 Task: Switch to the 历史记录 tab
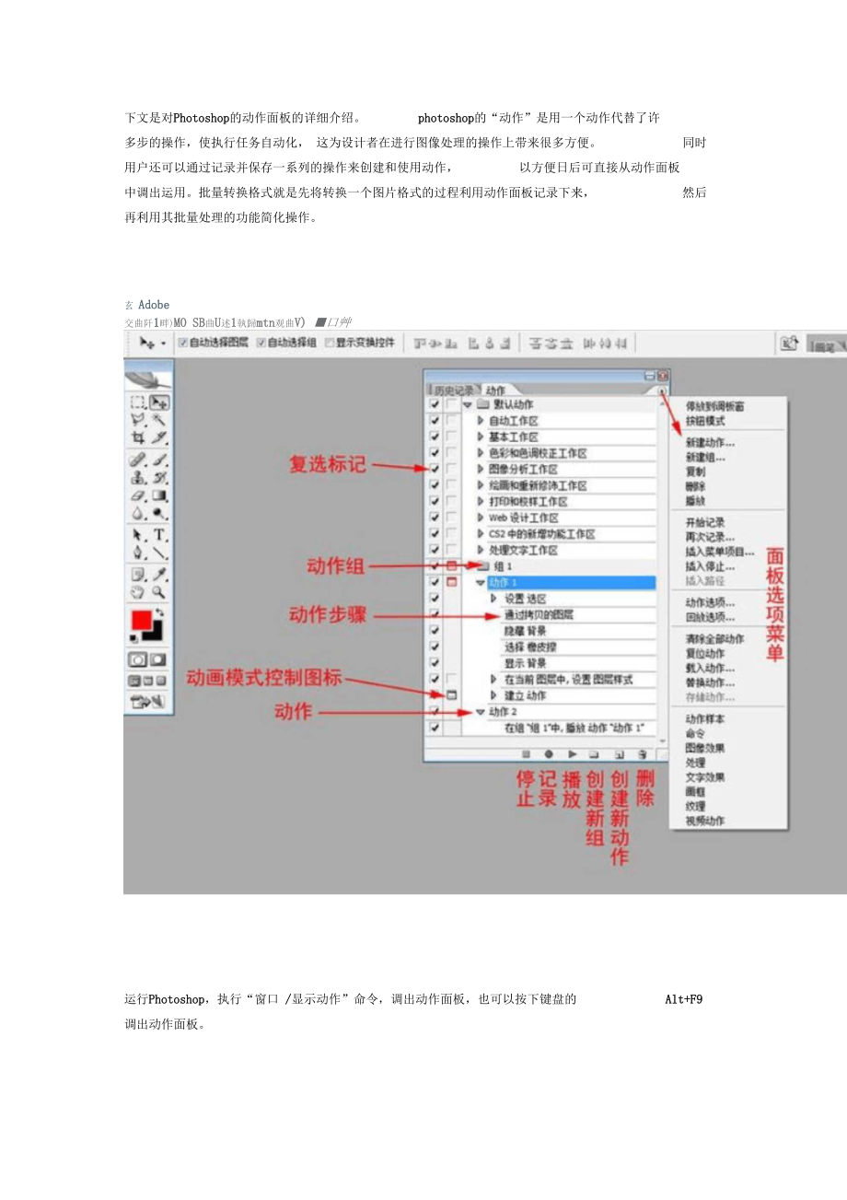click(x=454, y=390)
